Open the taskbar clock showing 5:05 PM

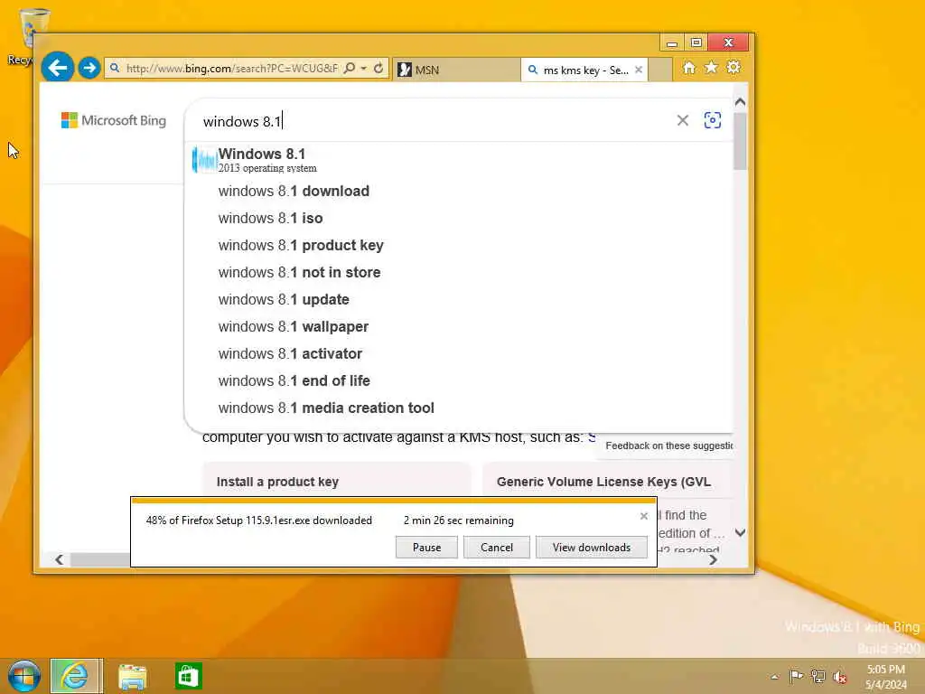tap(885, 677)
